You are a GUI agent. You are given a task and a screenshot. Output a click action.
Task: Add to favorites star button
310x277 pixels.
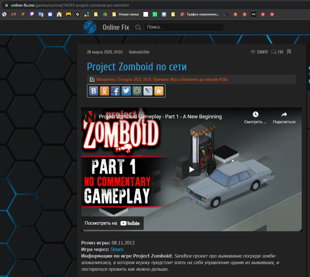click(x=159, y=91)
